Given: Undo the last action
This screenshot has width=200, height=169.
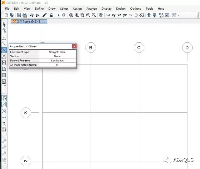Looking at the screenshot, I should (32, 15).
